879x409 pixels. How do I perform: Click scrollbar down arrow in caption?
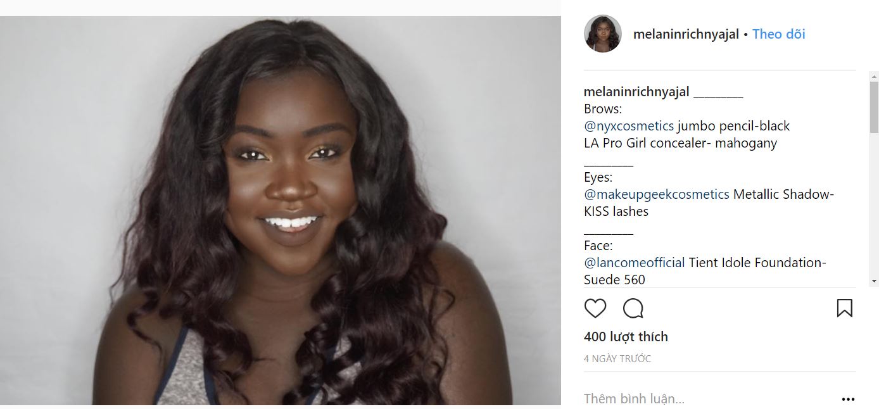(x=874, y=280)
